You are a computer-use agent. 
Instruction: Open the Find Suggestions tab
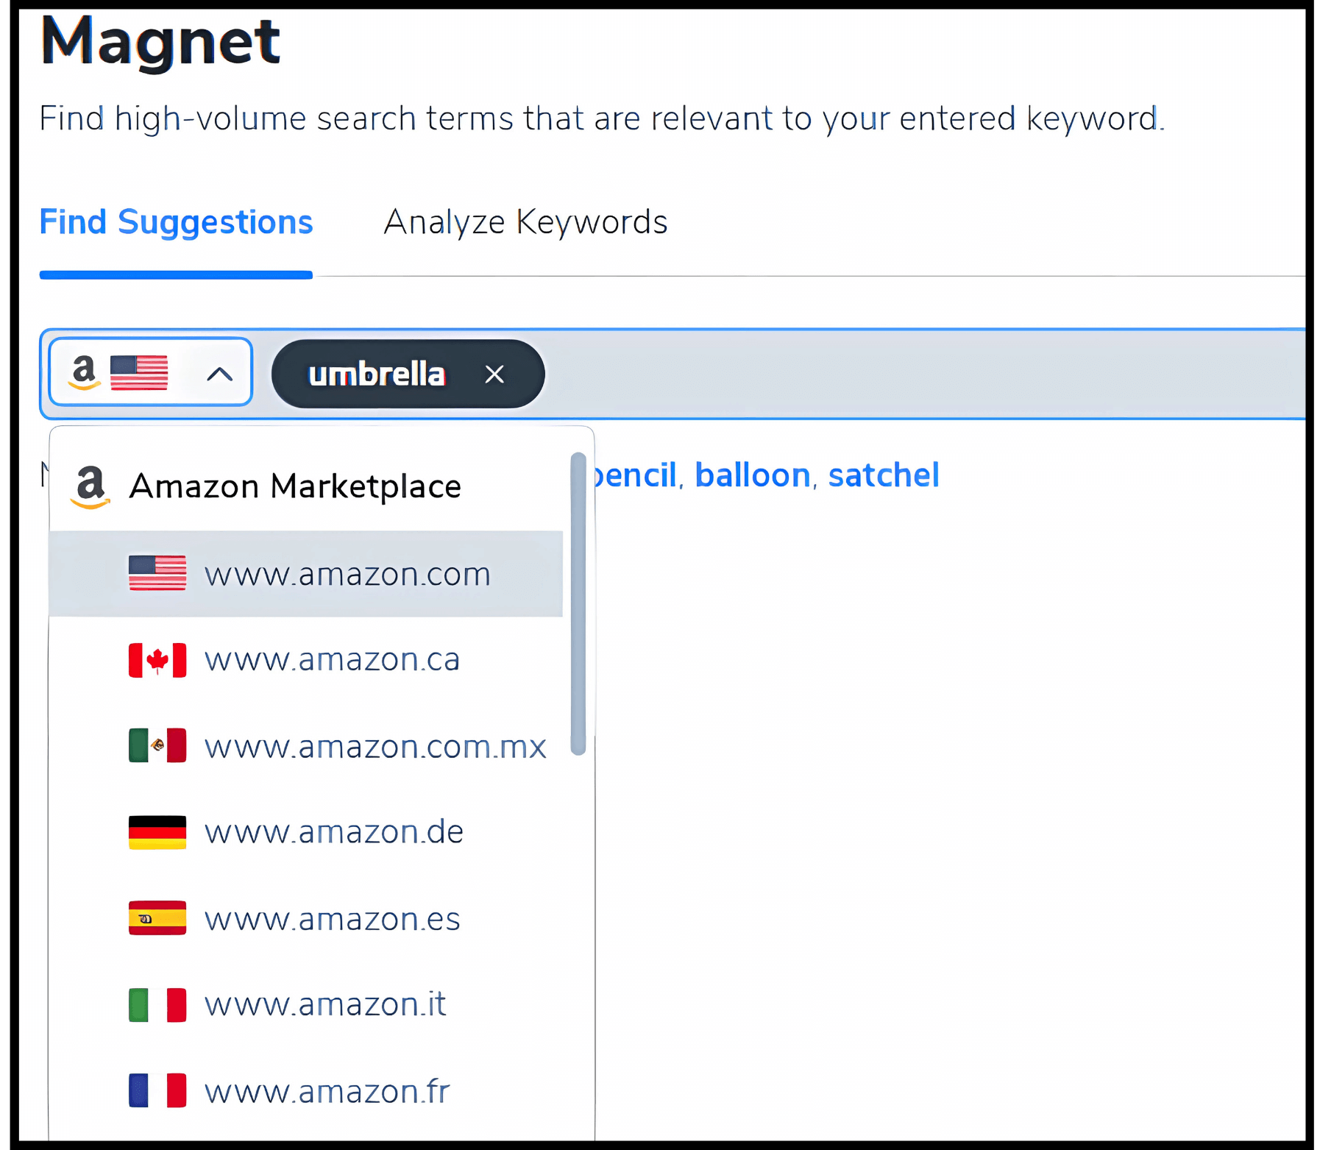176,222
